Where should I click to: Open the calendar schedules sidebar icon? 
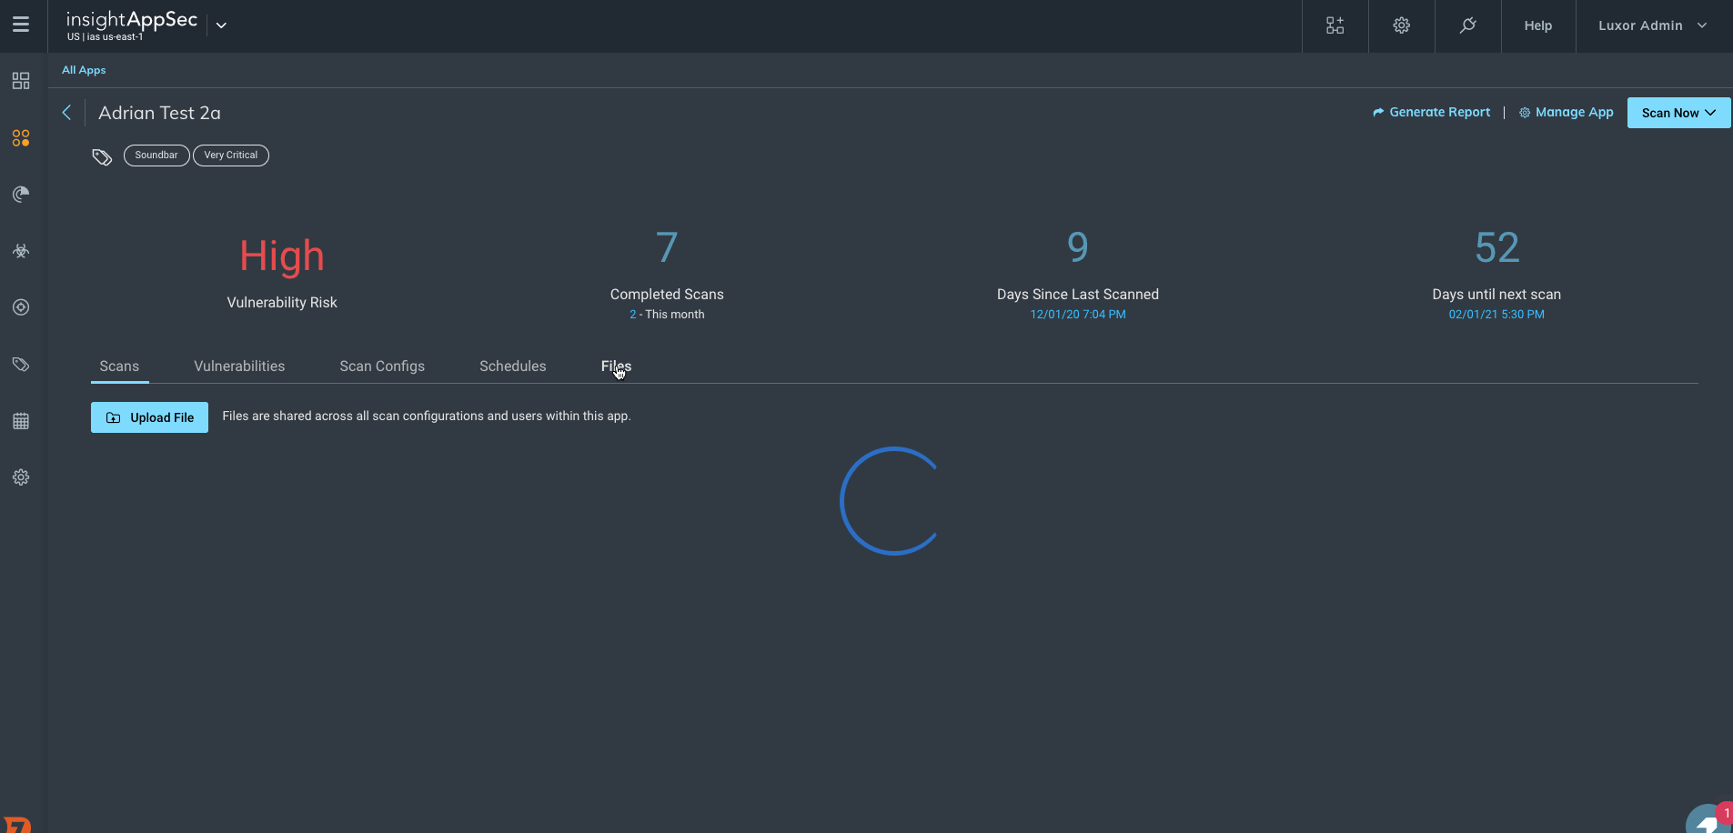21,421
